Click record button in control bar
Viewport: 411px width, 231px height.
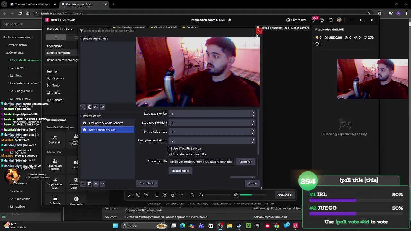point(165,195)
